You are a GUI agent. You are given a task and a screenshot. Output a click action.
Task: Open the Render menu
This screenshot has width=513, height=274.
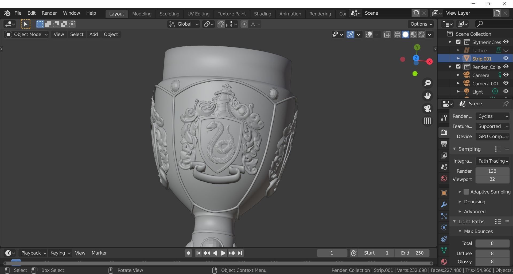click(x=49, y=13)
